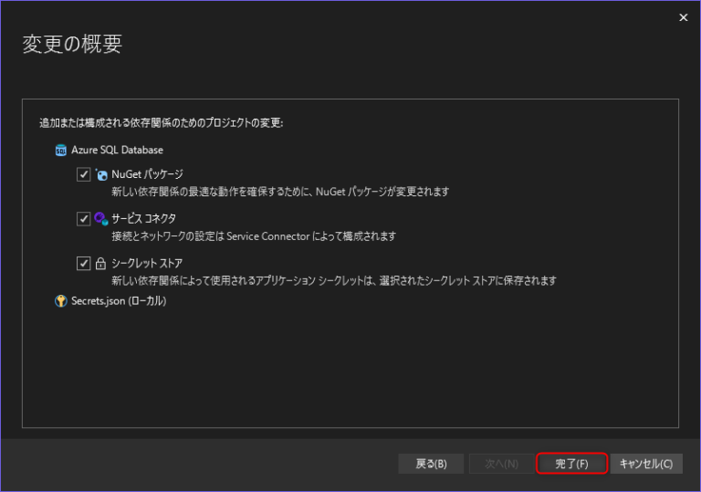Screen dimensions: 701x492
Task: Select the Secrets.json (ローカル) item
Action: coord(119,301)
